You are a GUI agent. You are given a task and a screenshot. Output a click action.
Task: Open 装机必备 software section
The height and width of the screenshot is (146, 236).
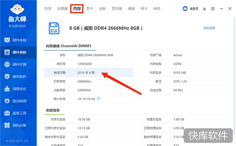point(18,125)
